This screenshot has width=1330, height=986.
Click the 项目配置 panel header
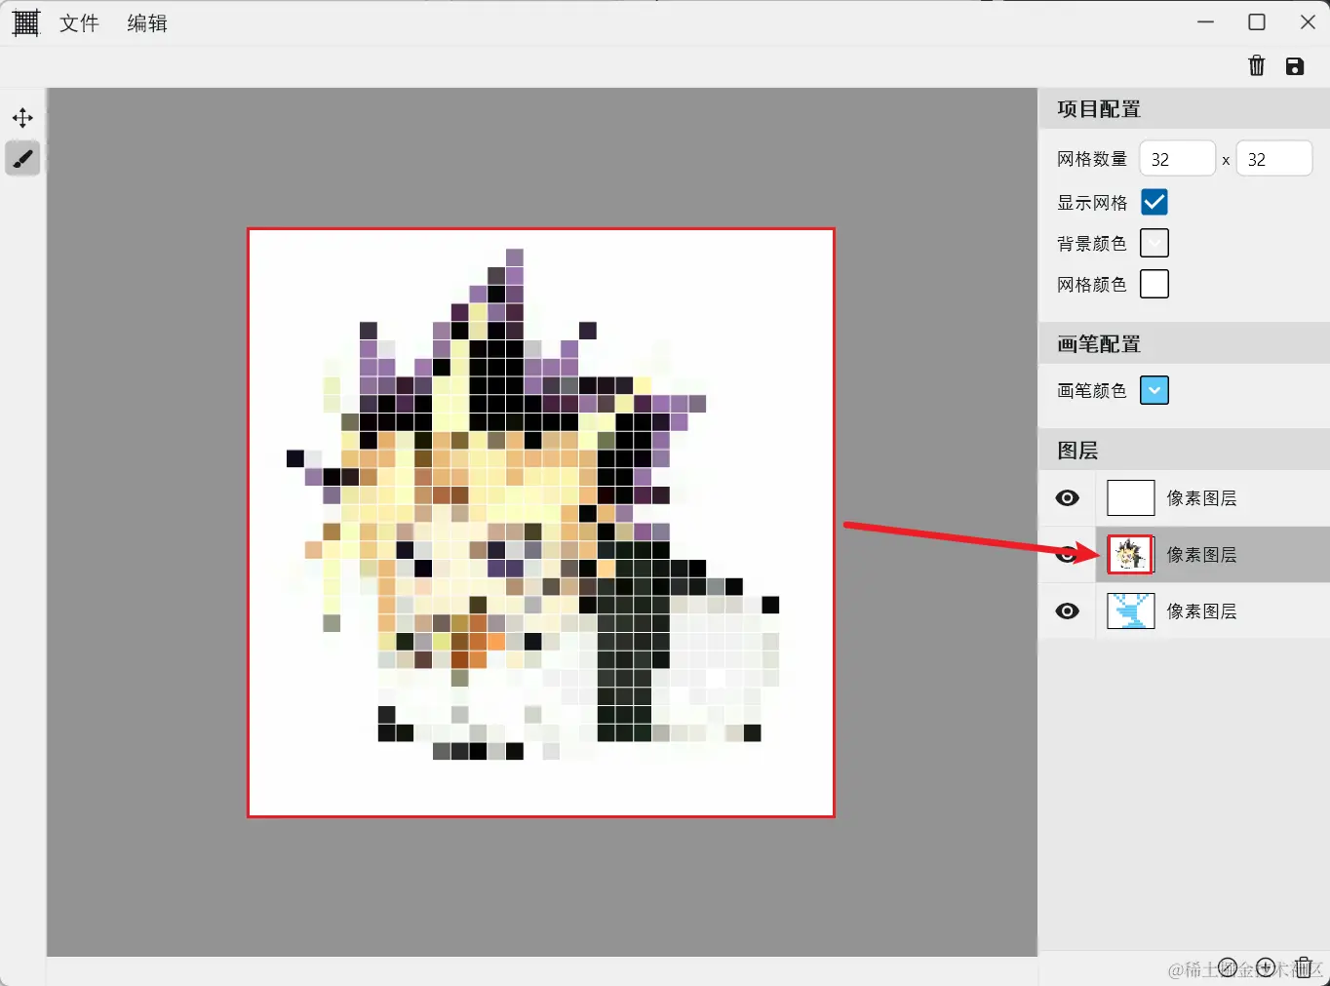(x=1098, y=109)
